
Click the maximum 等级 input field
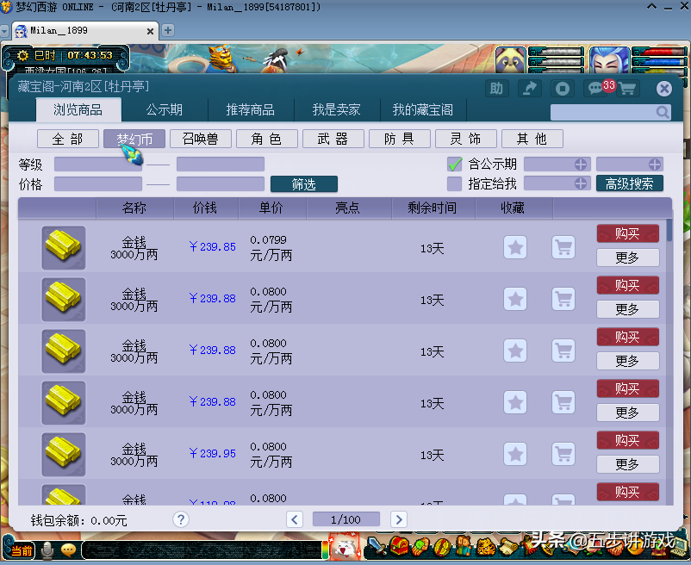point(221,165)
